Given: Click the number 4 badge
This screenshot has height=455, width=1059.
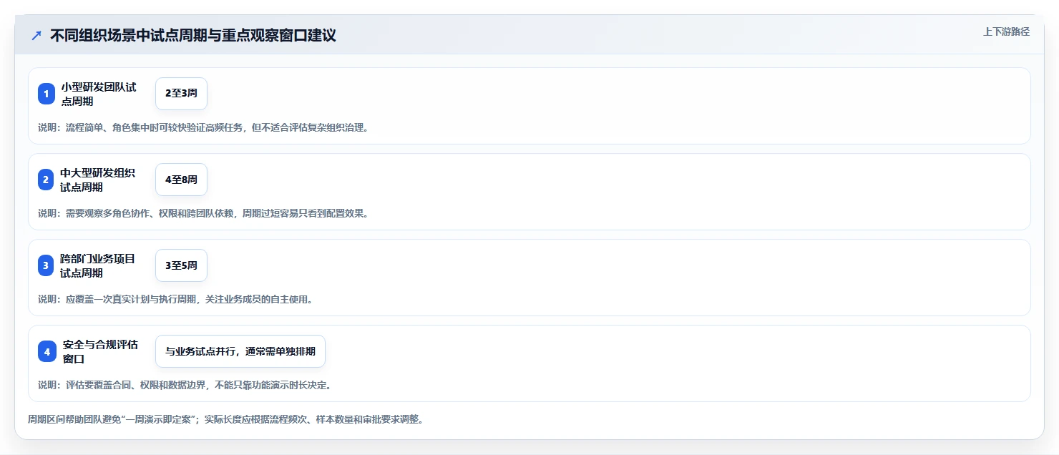Looking at the screenshot, I should [x=47, y=351].
